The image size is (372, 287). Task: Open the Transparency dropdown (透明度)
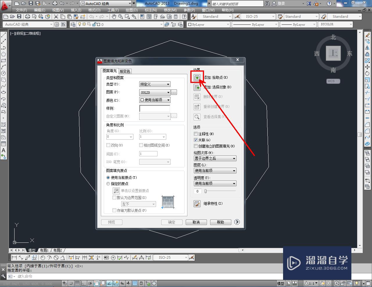215,183
